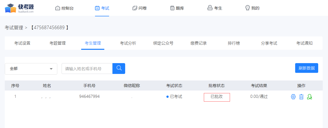Open the gear settings icon in the 操作 column
This screenshot has width=328, height=128.
pyautogui.click(x=293, y=97)
